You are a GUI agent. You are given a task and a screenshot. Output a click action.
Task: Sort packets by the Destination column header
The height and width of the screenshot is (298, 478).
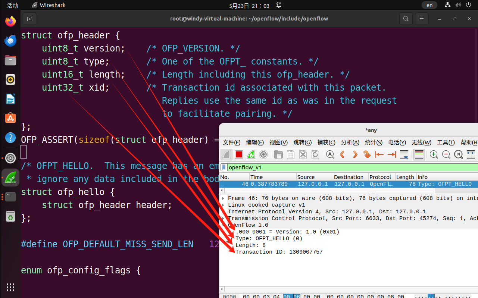(350, 177)
